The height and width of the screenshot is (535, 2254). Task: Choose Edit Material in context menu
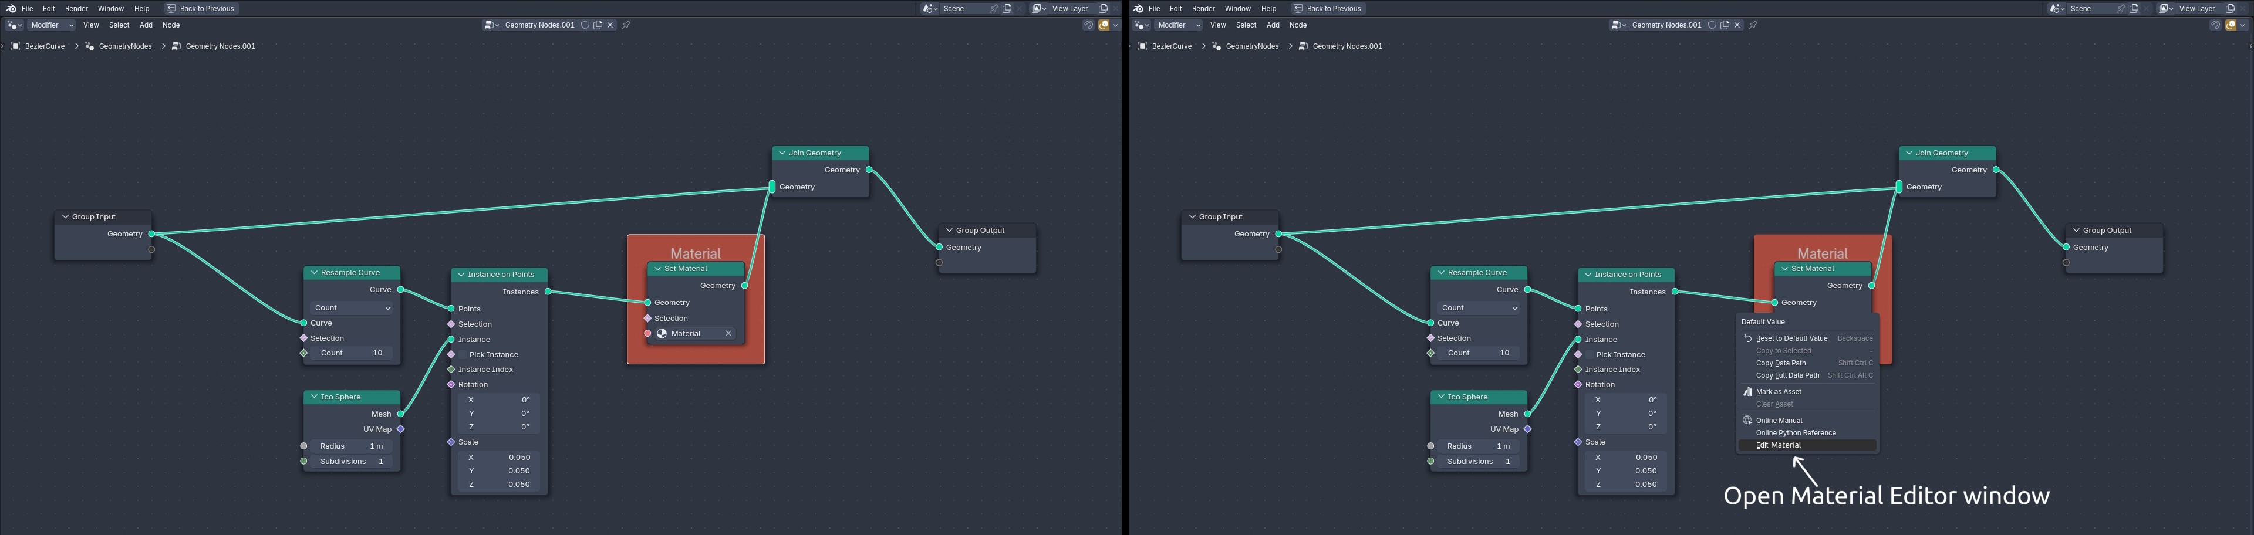[1807, 445]
